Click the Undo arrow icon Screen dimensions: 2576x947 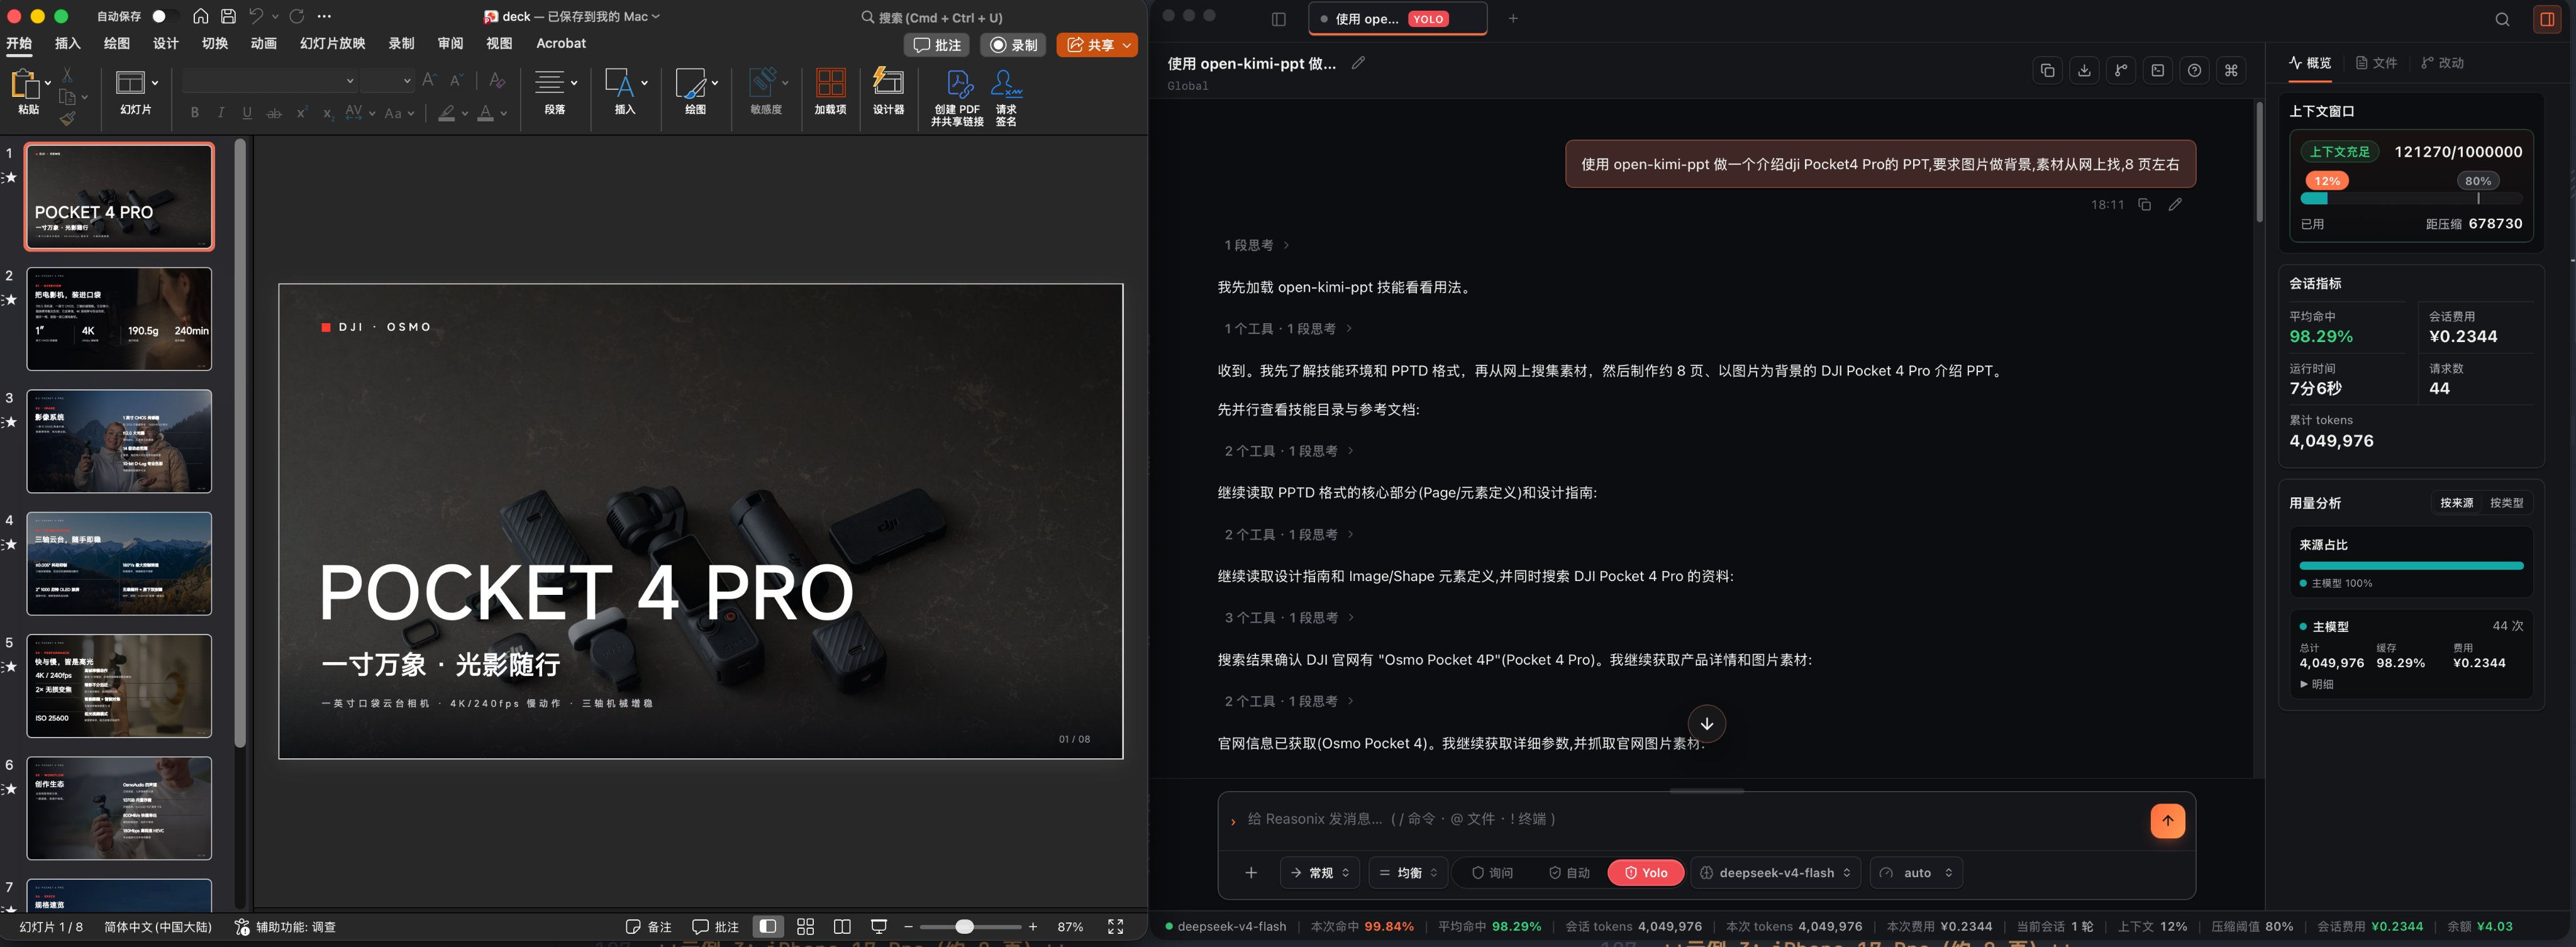pos(256,16)
